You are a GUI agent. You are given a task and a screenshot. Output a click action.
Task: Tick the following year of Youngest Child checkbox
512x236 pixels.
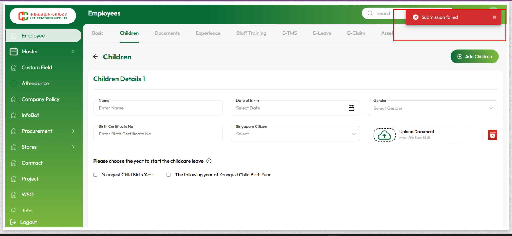pyautogui.click(x=169, y=174)
